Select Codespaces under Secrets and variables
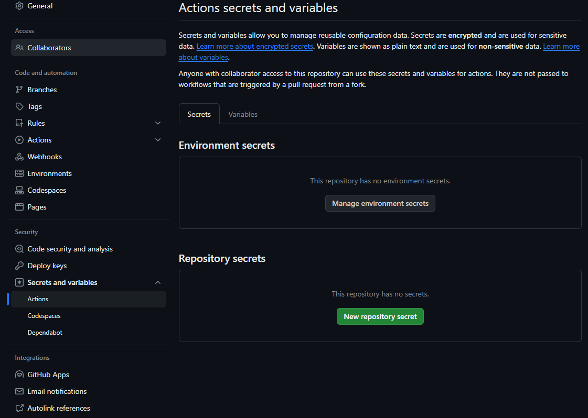The image size is (588, 418). point(44,316)
